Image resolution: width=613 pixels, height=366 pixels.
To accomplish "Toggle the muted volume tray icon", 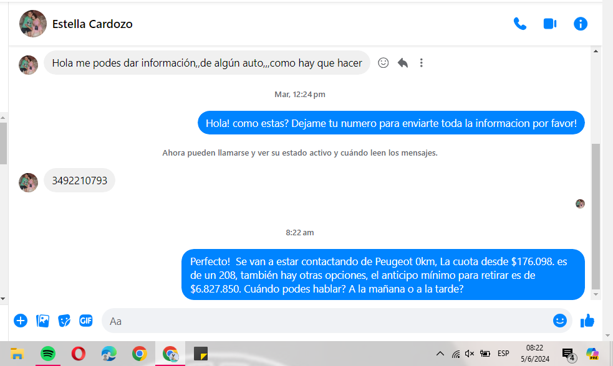I will (x=470, y=354).
